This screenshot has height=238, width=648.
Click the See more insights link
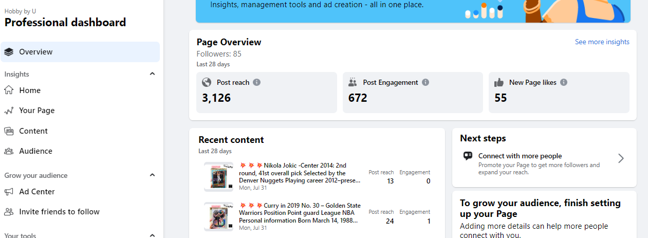pyautogui.click(x=602, y=42)
